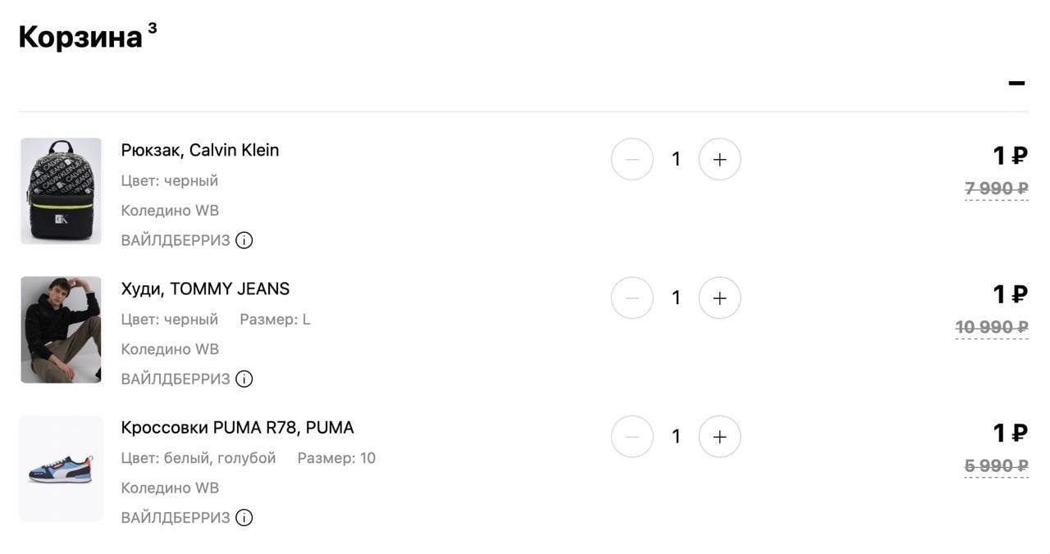The height and width of the screenshot is (554, 1050).
Task: Open the "Кроссовки PUMA R78, PUMA" link
Action: [237, 427]
